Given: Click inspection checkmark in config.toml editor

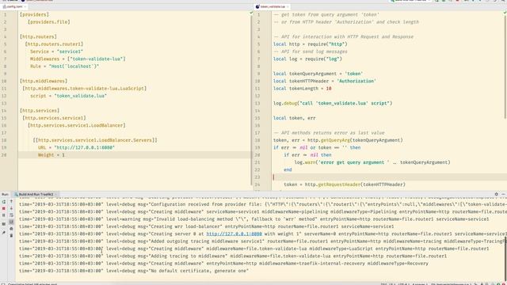Looking at the screenshot, I should pos(251,13).
